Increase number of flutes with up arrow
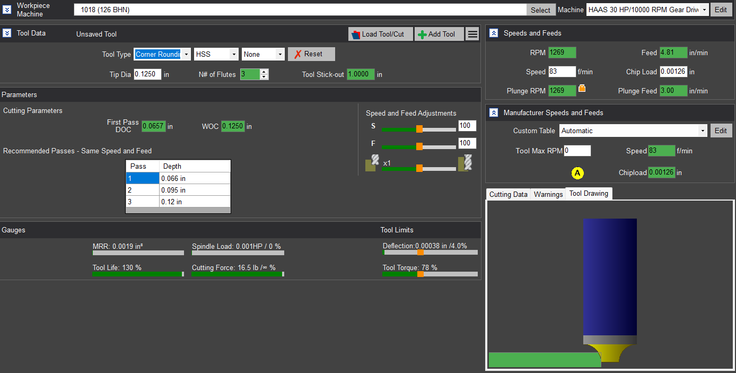Image resolution: width=736 pixels, height=373 pixels. (x=264, y=72)
